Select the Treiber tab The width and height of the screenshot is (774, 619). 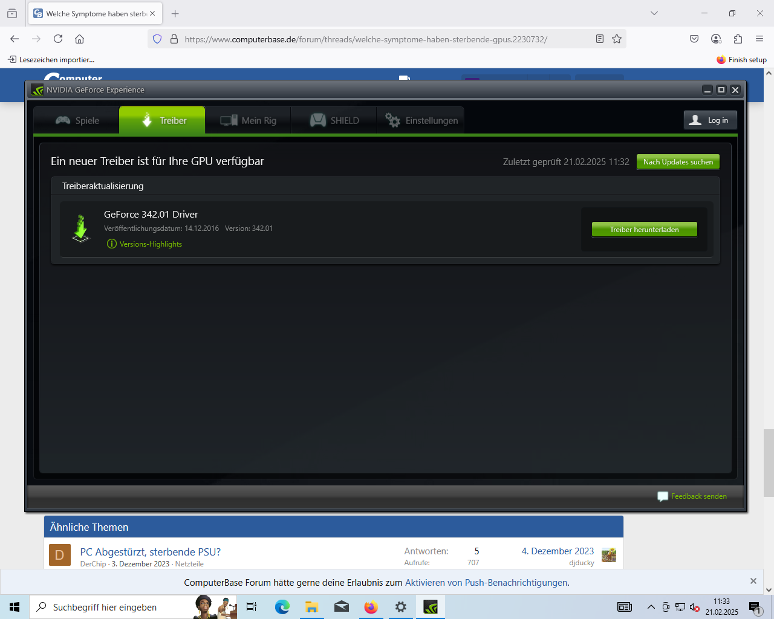[x=162, y=120]
